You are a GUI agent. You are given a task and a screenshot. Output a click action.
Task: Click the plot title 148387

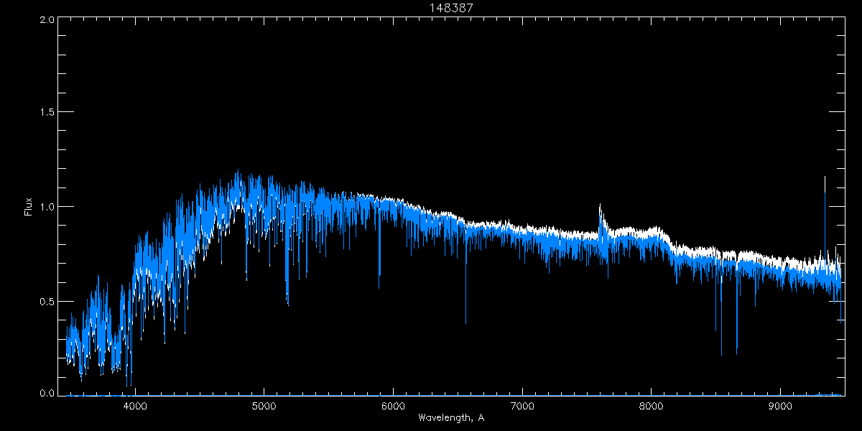coord(451,7)
